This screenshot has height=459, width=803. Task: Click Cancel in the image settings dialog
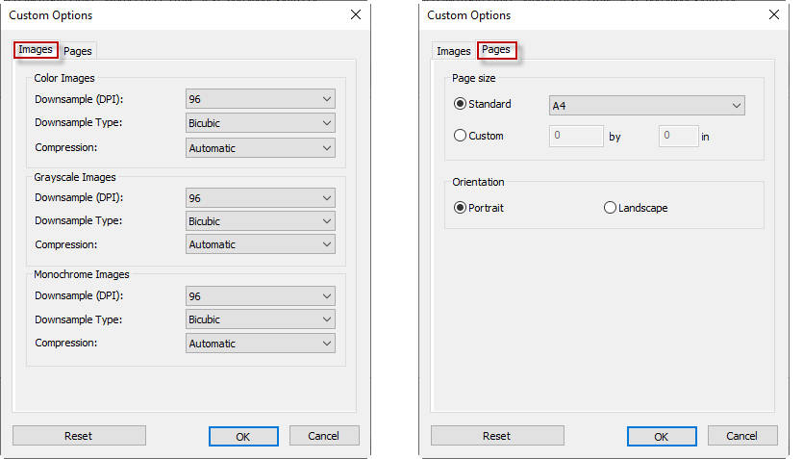pos(324,436)
